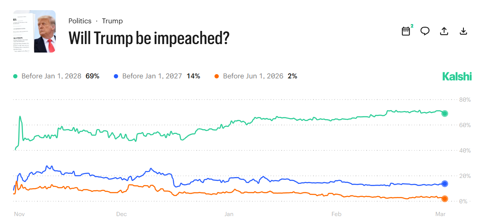Viewport: 480px width, 222px height.
Task: Click the Jan label on time axis
Action: [229, 214]
